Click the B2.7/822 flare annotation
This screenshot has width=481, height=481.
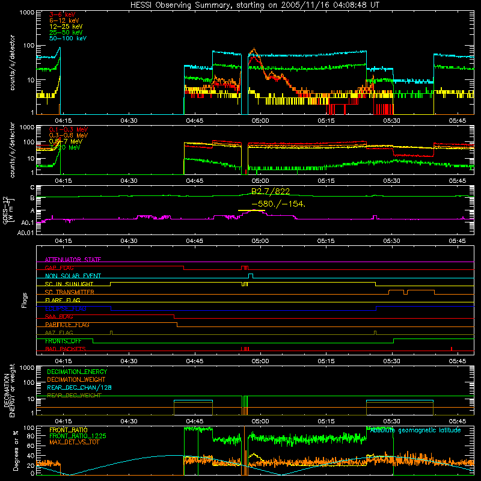click(270, 191)
